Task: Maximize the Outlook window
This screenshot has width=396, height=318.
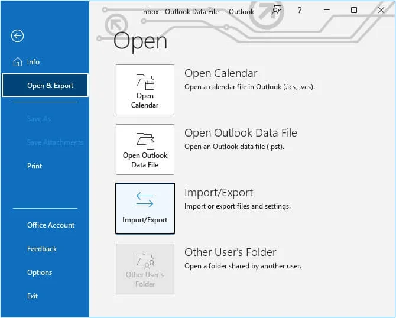Action: pos(354,10)
